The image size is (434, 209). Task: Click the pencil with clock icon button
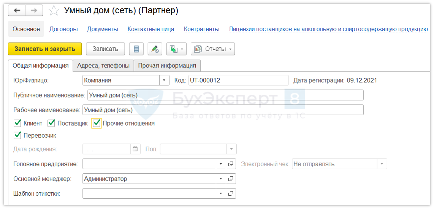click(155, 49)
